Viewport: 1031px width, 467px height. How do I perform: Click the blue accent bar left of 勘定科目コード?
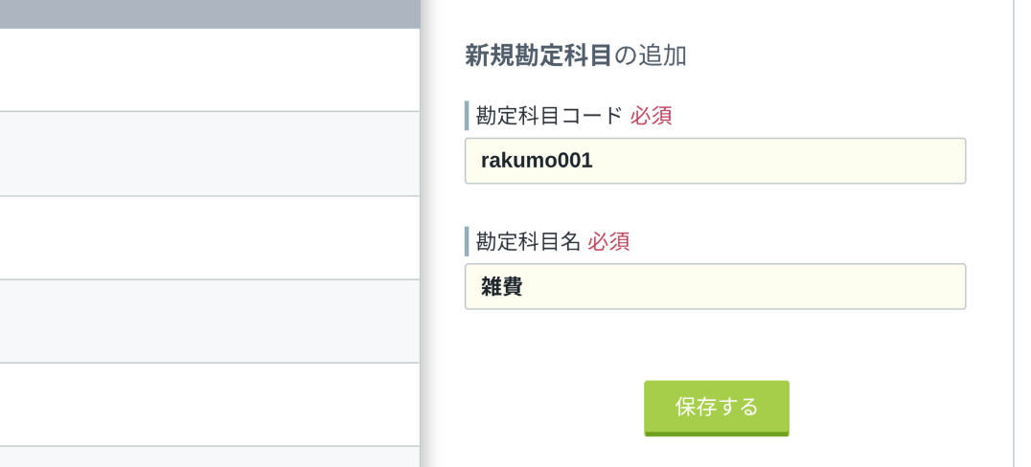click(x=467, y=116)
